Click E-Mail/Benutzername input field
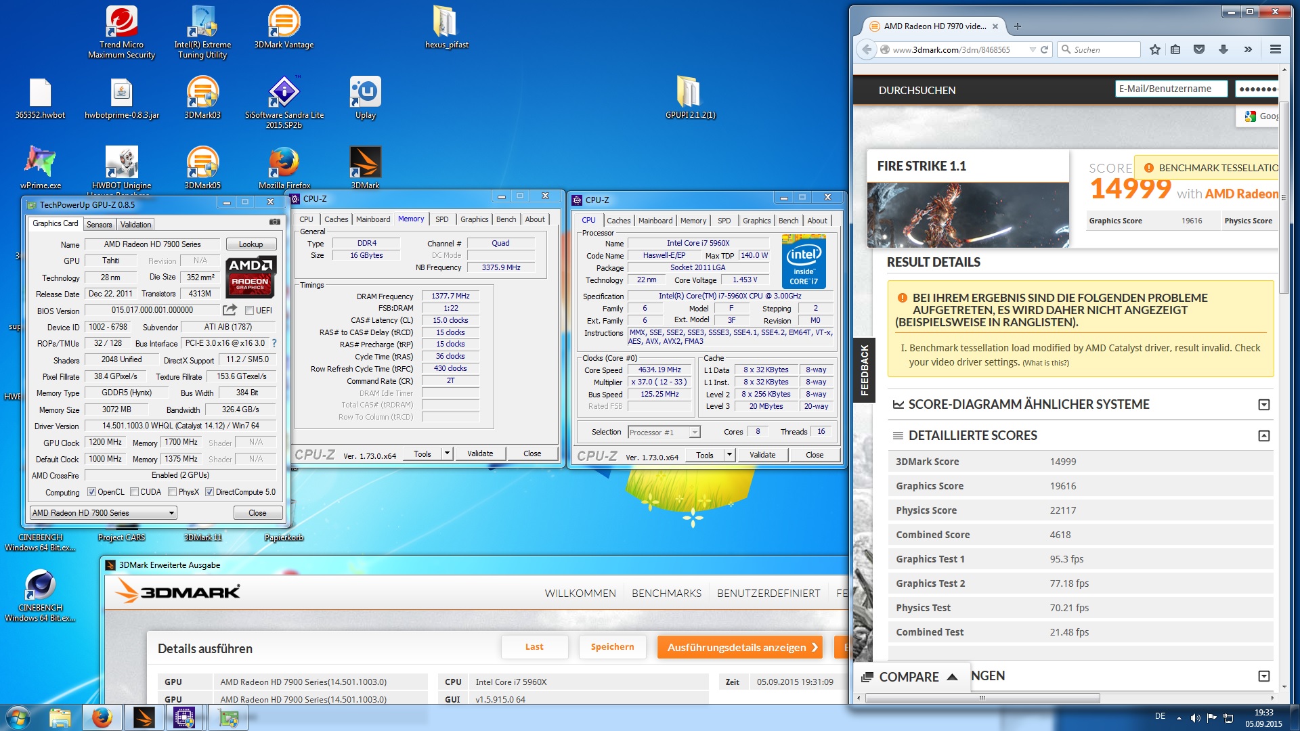1300x731 pixels. (1171, 89)
